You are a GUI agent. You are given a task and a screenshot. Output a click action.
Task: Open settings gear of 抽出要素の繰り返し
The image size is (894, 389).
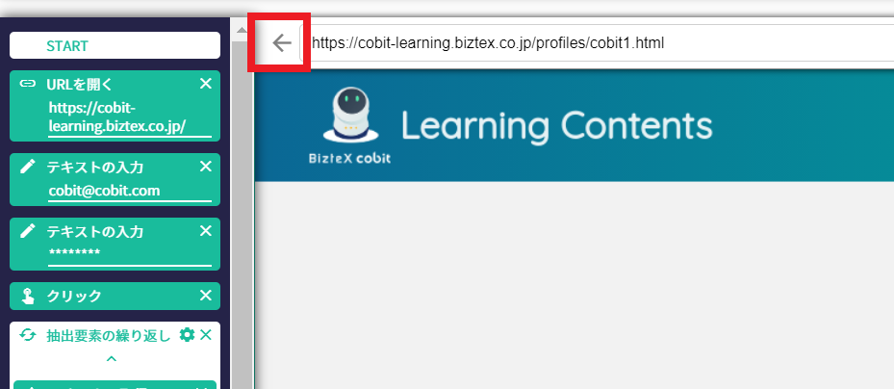[x=187, y=335]
